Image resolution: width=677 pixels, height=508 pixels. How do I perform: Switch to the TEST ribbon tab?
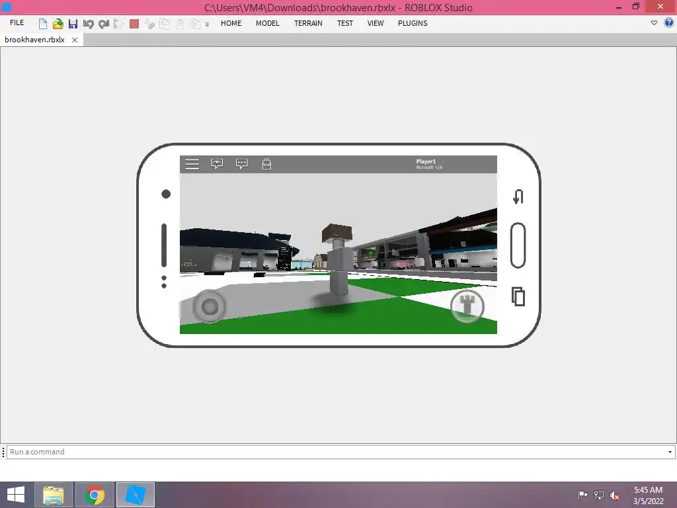(x=345, y=23)
